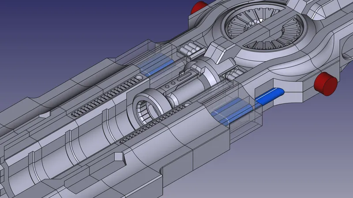Click the red cylinder on the right side
Image resolution: width=353 pixels, height=198 pixels.
point(325,84)
